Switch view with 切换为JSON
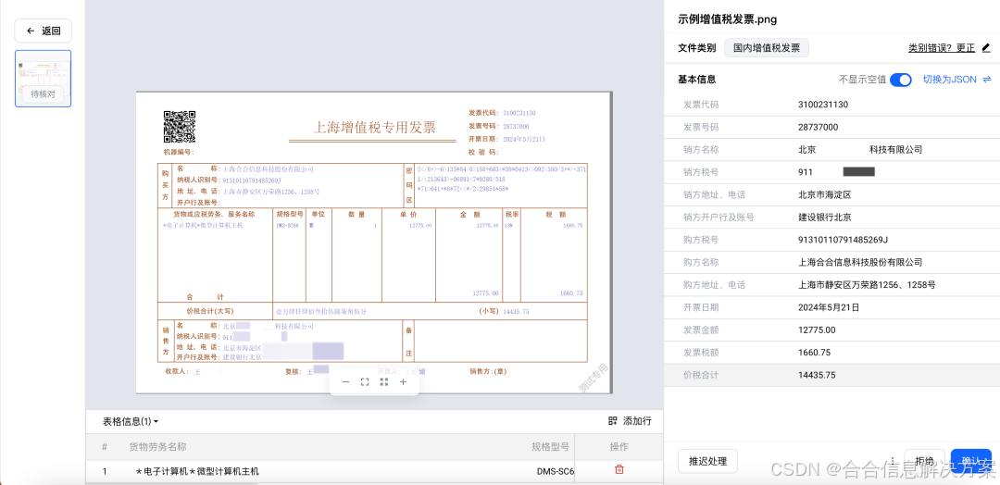 pyautogui.click(x=956, y=80)
